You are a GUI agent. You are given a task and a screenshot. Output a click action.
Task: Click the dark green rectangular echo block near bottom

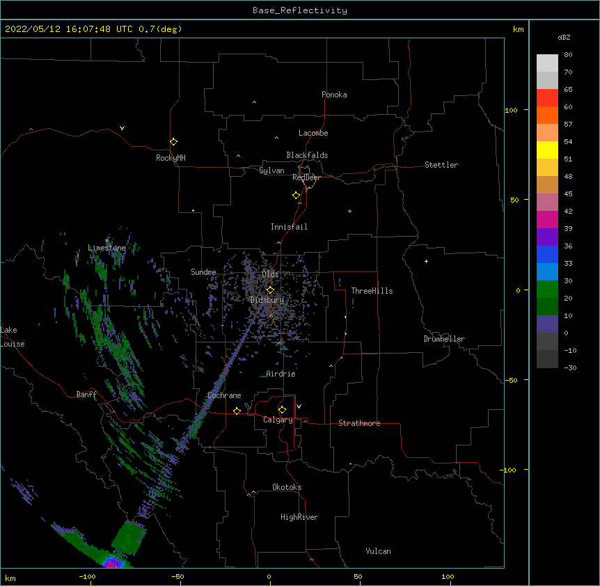click(x=129, y=537)
